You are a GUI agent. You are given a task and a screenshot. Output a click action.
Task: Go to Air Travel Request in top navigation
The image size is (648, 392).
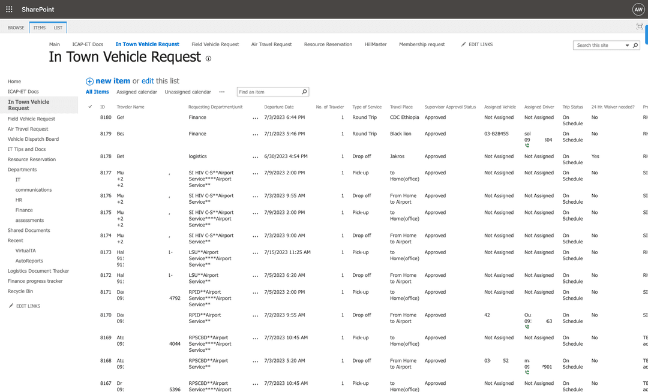[x=271, y=44]
